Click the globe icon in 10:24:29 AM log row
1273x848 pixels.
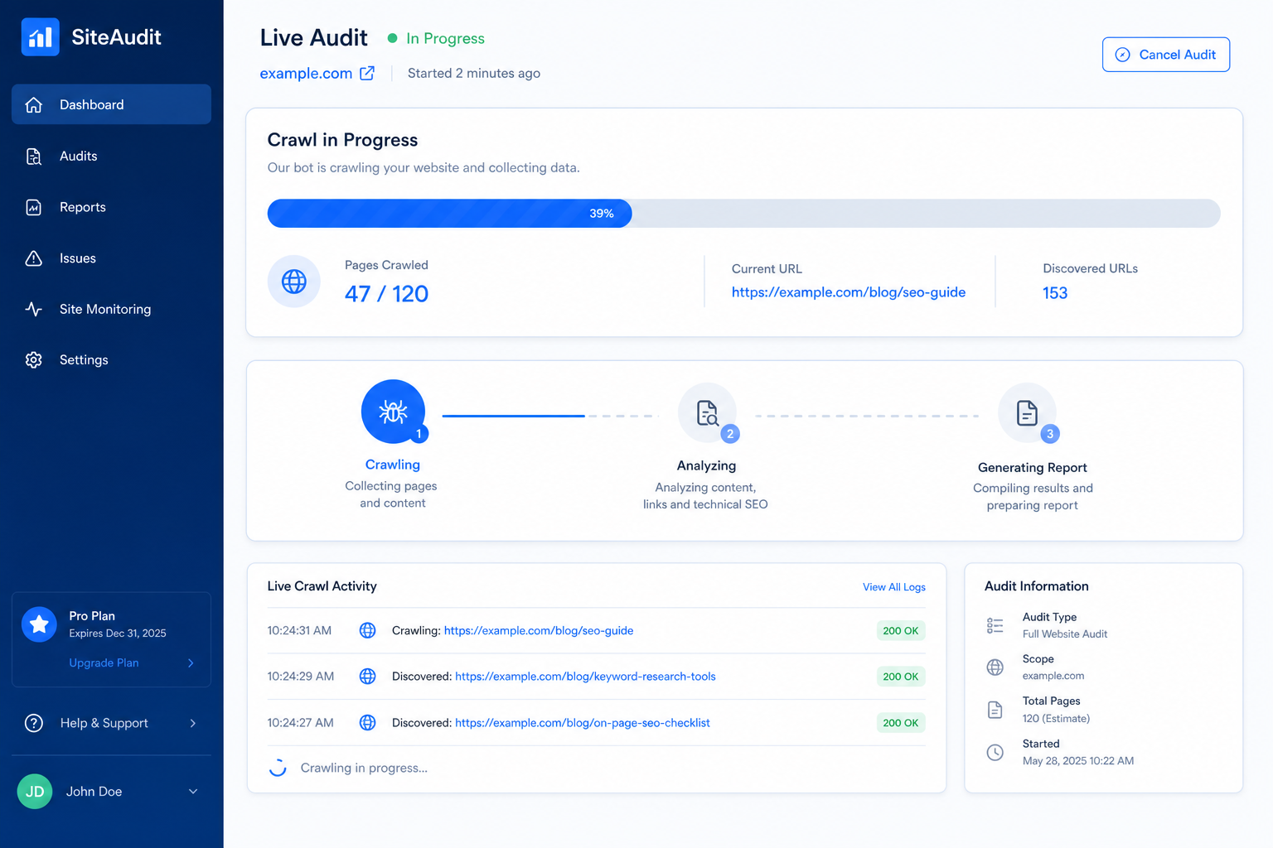point(367,677)
